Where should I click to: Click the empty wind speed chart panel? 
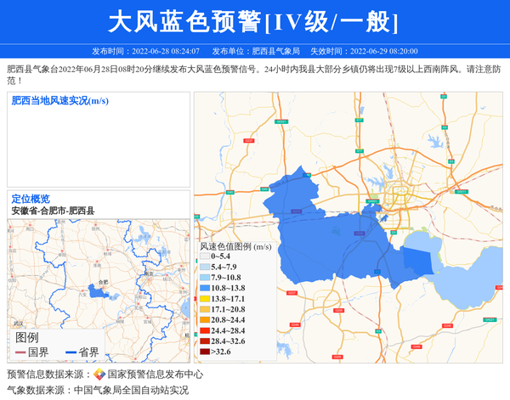[x=99, y=139]
